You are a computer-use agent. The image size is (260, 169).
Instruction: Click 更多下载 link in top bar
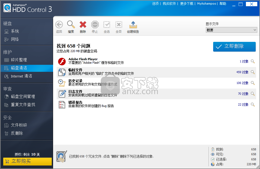click(x=187, y=4)
